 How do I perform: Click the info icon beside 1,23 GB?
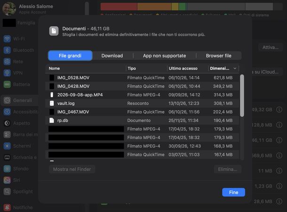[x=279, y=186]
